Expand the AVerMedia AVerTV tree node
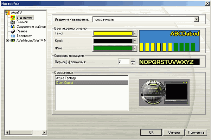Image resolution: width=211 pixels, height=140 pixels. tap(7, 40)
